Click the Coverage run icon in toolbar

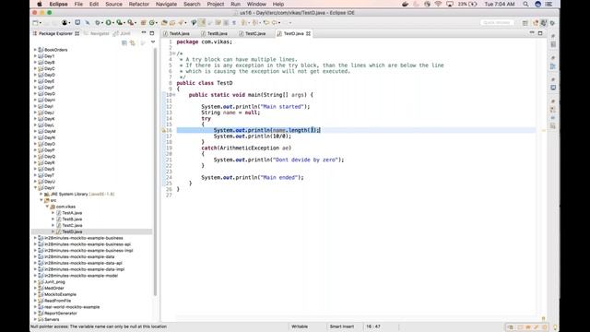(x=119, y=23)
